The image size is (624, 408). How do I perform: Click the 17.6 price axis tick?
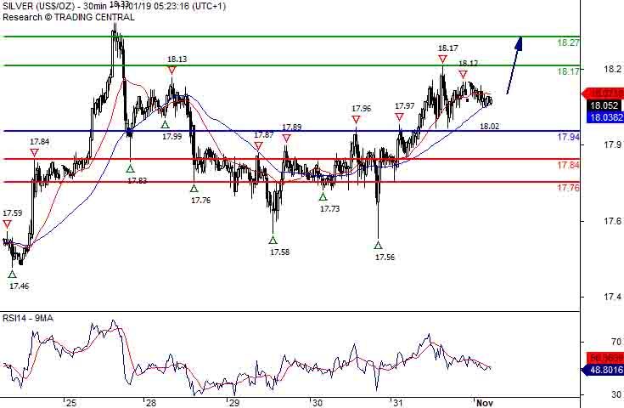pos(612,221)
